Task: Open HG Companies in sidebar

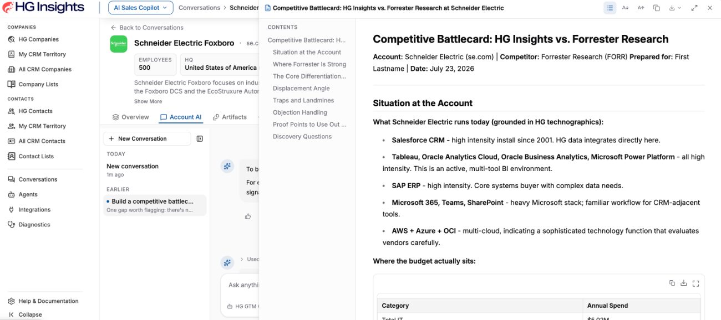Action: pyautogui.click(x=38, y=39)
